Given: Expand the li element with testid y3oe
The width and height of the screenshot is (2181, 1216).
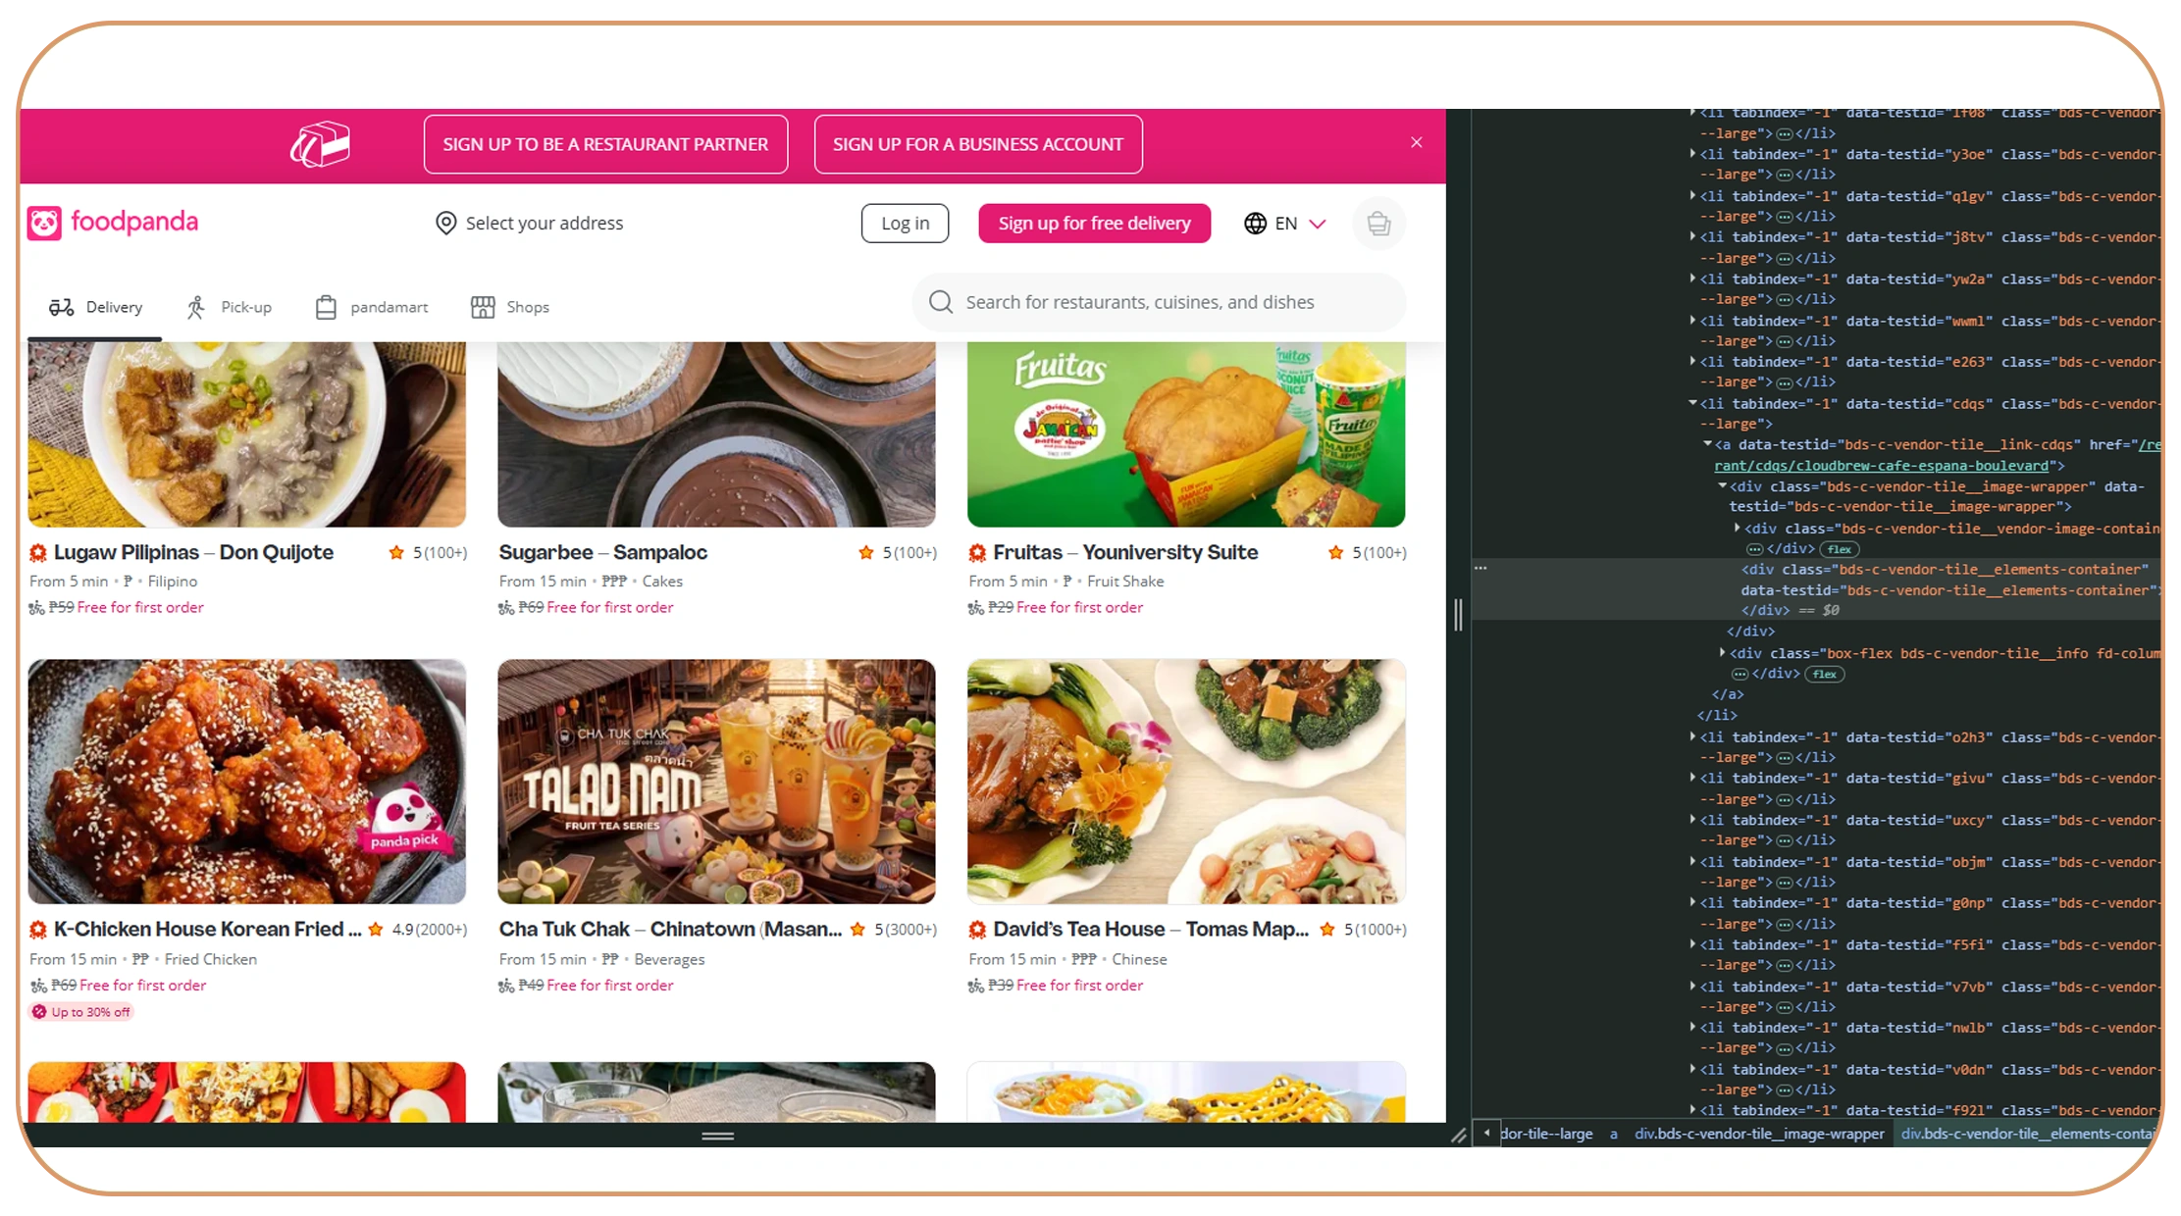Looking at the screenshot, I should click(x=1692, y=154).
